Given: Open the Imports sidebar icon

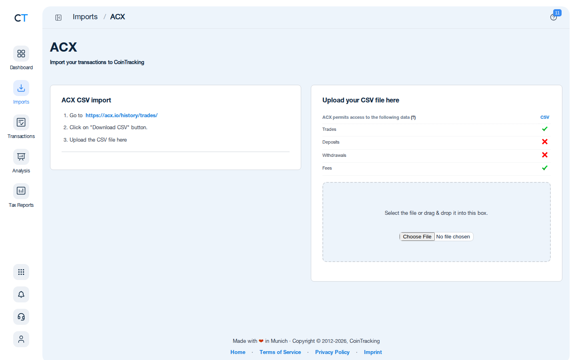Looking at the screenshot, I should [x=21, y=88].
